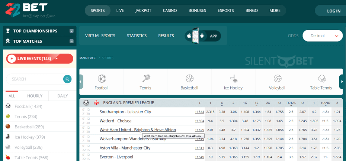Open Southampton - Leicester City match
The width and height of the screenshot is (346, 161).
point(125,112)
